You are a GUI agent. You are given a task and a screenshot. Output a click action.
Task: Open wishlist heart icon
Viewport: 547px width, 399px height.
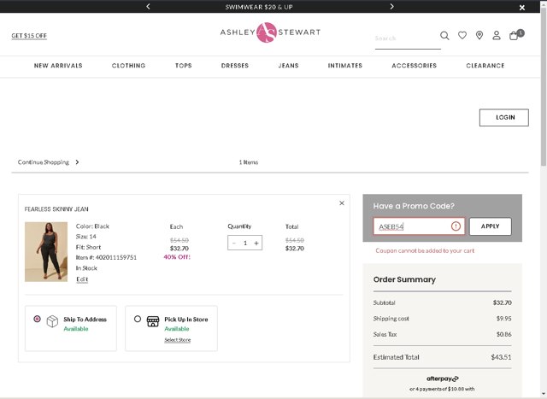tap(462, 35)
